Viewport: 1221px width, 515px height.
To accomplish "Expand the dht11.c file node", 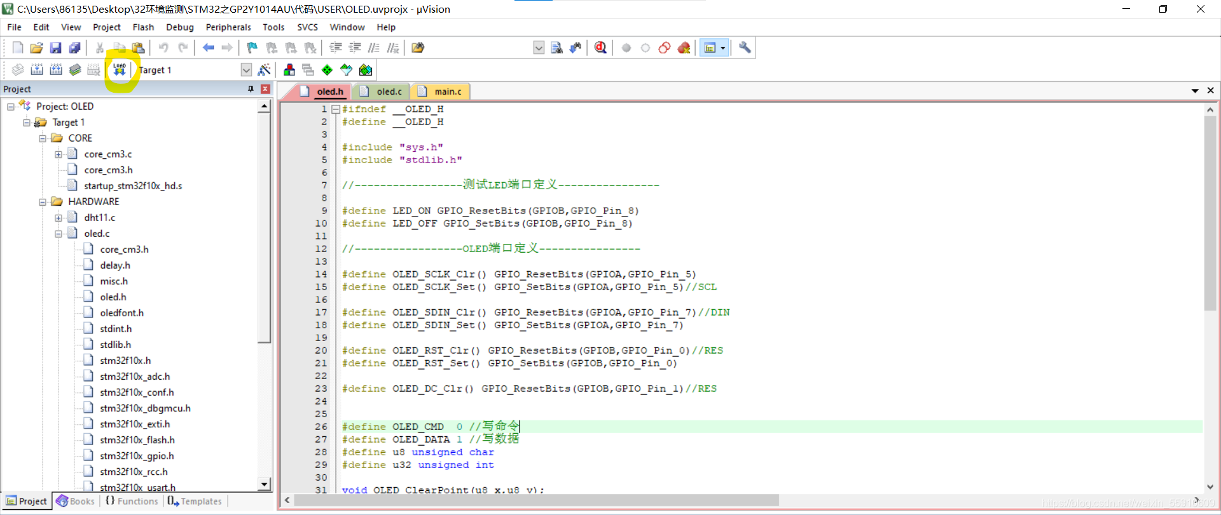I will pos(59,218).
